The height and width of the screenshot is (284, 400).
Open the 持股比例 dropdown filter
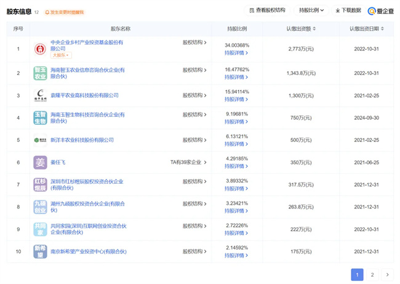click(x=311, y=10)
